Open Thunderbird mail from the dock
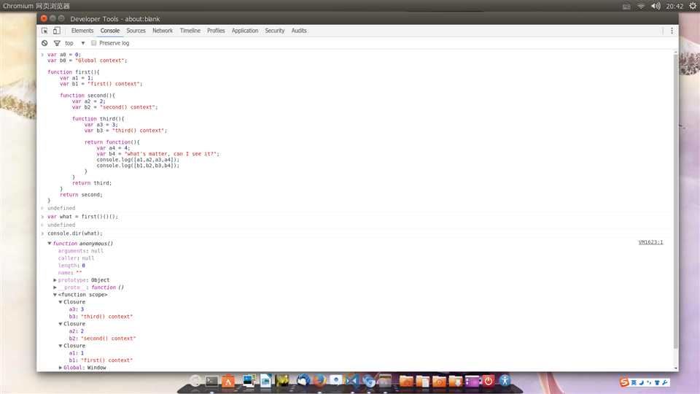 (x=303, y=381)
